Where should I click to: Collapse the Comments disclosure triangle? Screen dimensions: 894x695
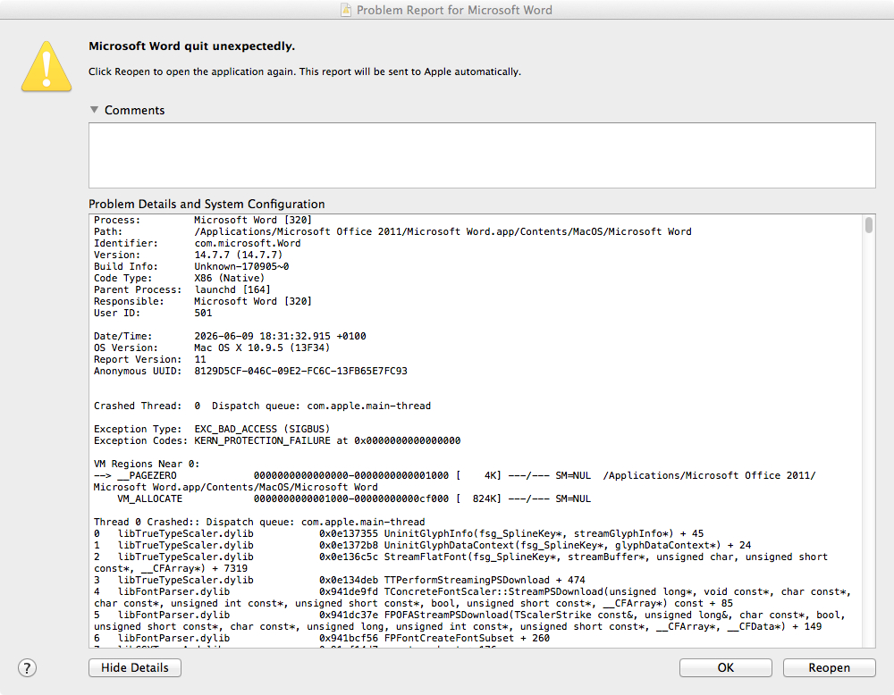pos(94,109)
